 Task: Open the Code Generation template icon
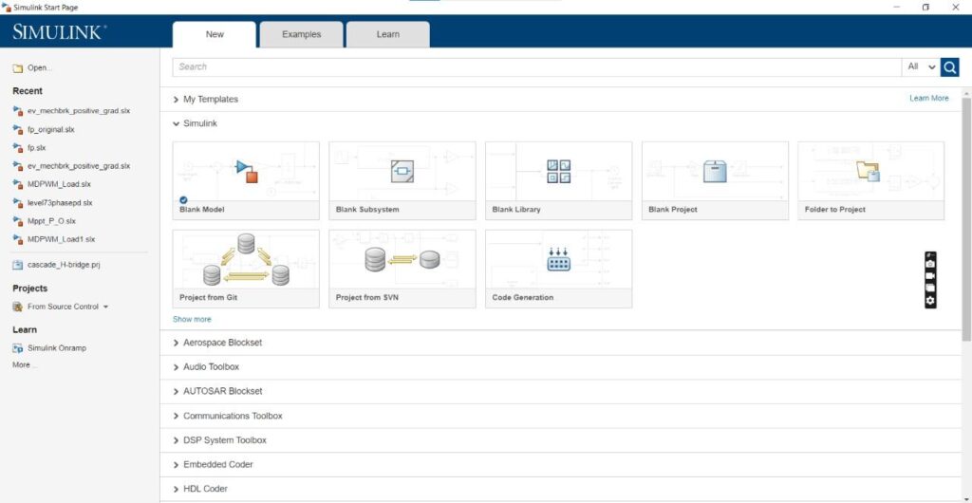pos(558,259)
